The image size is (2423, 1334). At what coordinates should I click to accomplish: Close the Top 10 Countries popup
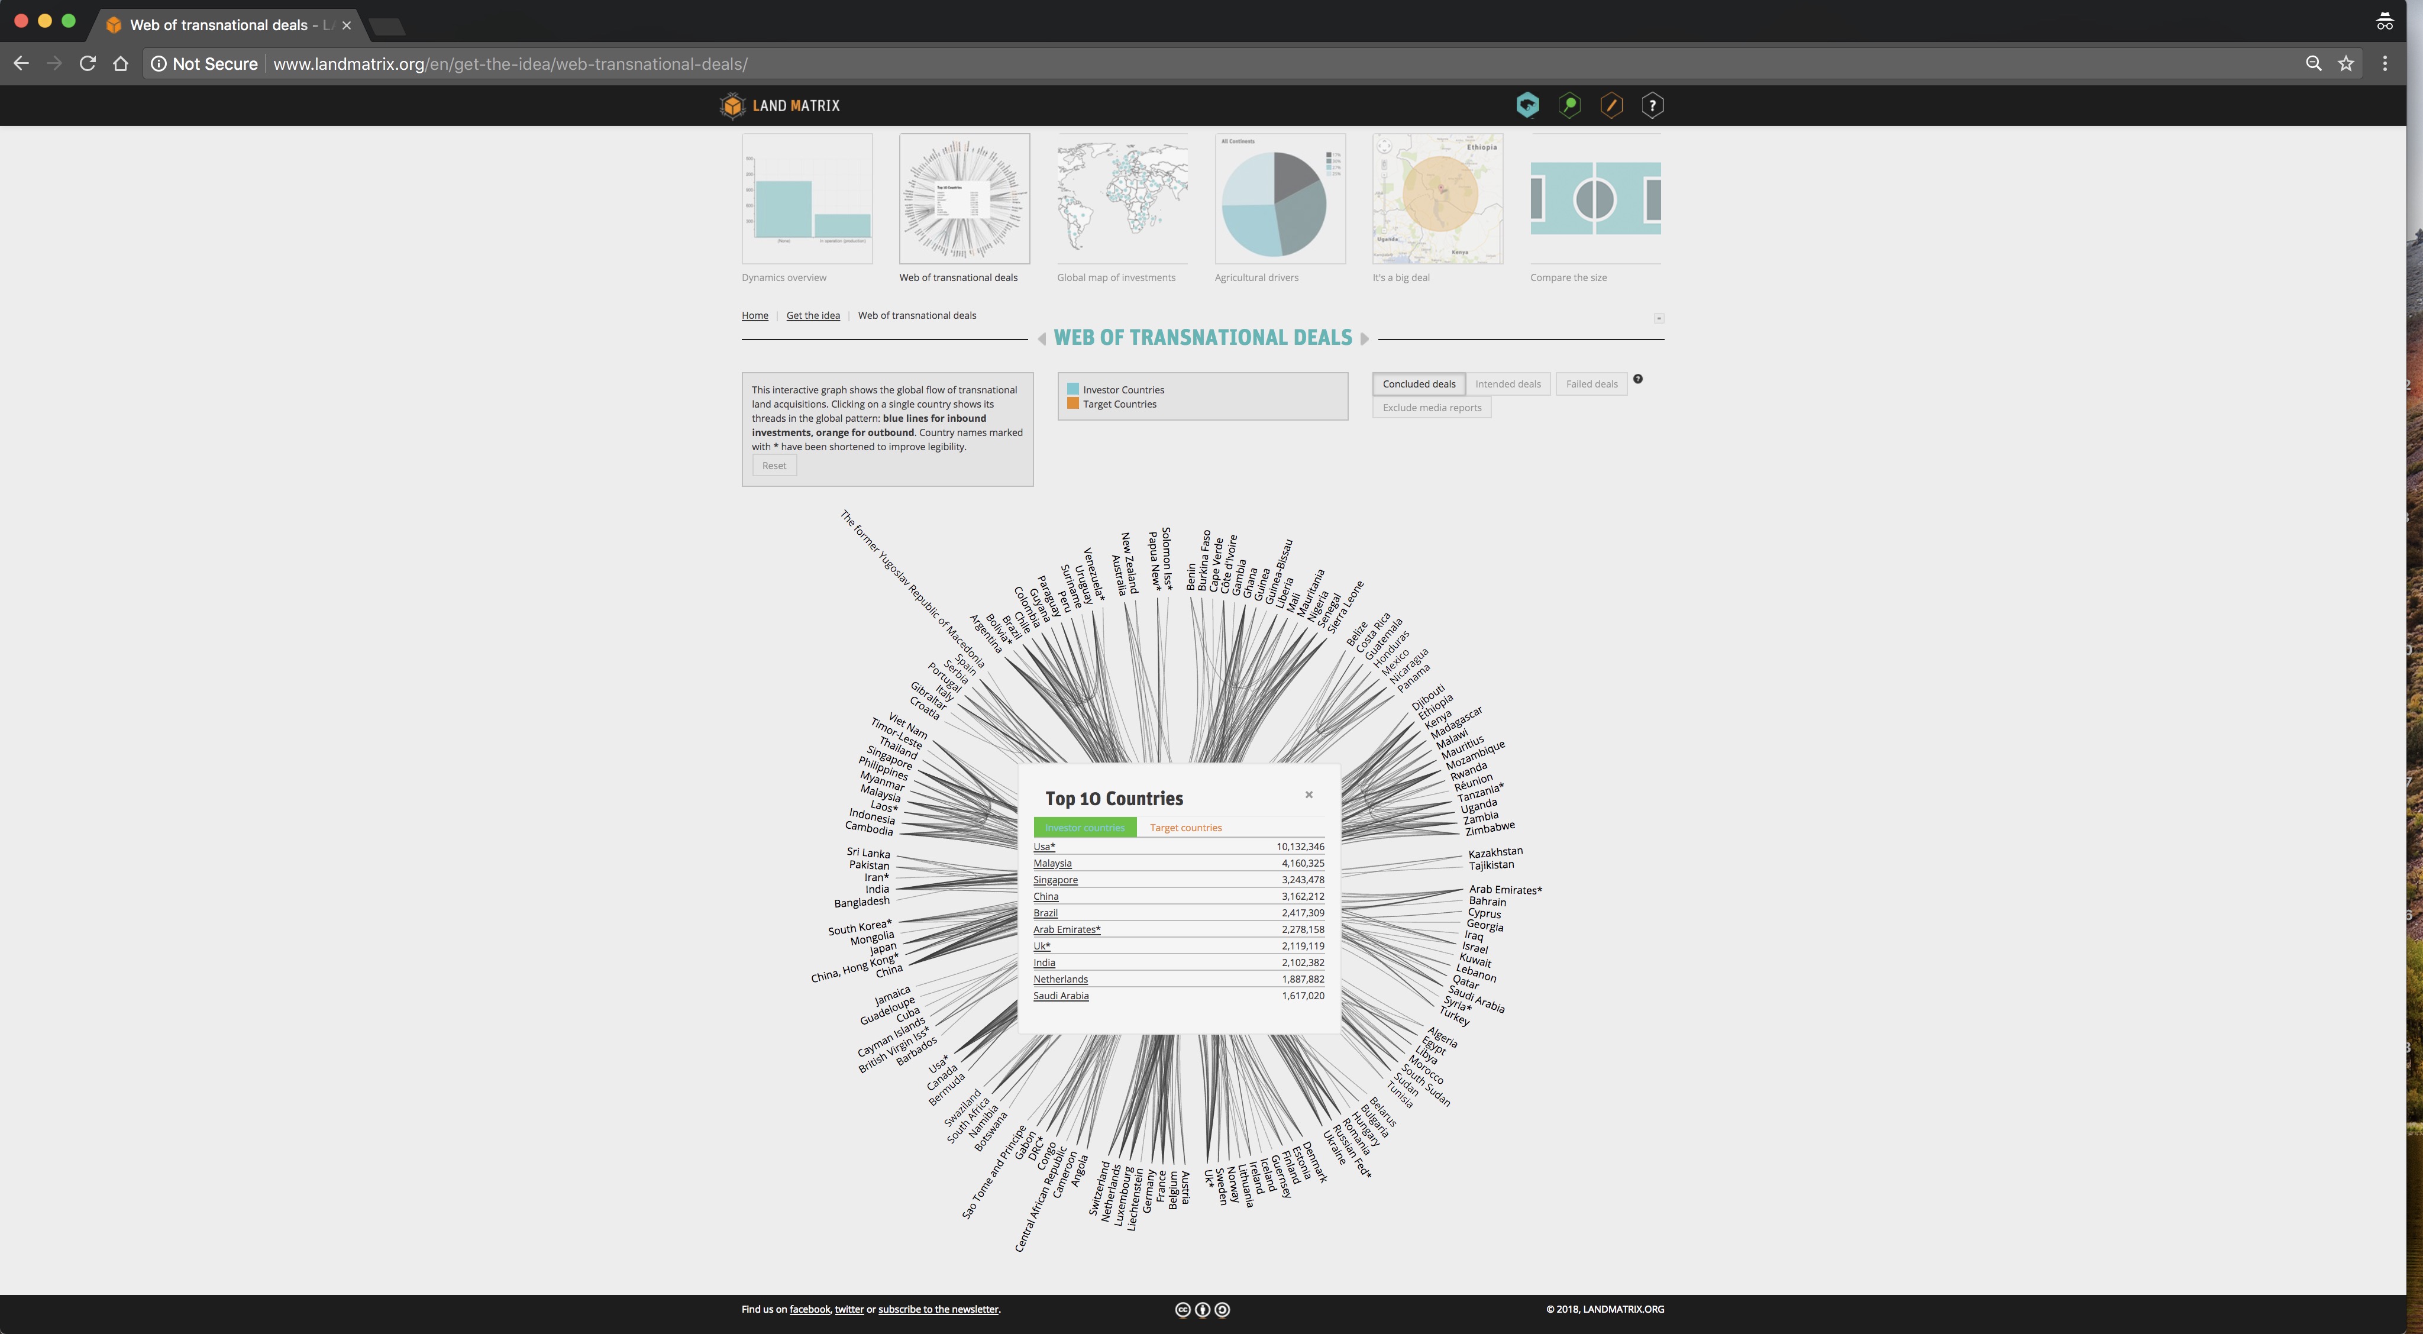pos(1309,793)
